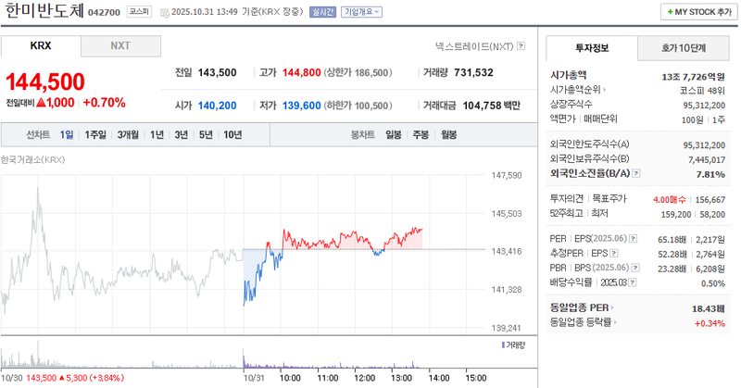
Task: Click the 거래량 volume legend marker
Action: point(503,345)
